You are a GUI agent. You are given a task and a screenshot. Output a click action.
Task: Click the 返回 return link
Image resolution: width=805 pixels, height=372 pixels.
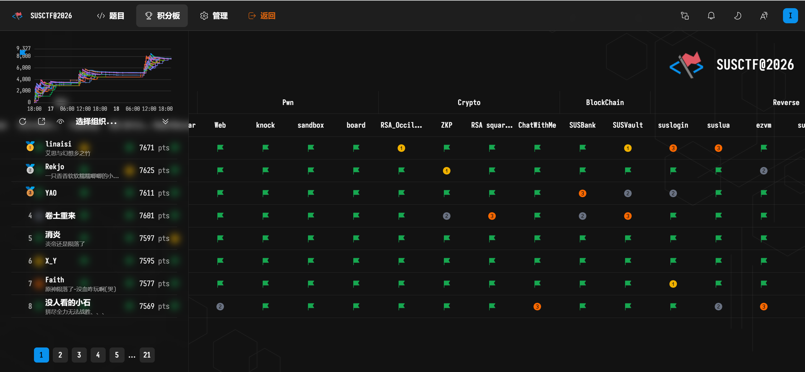click(262, 16)
